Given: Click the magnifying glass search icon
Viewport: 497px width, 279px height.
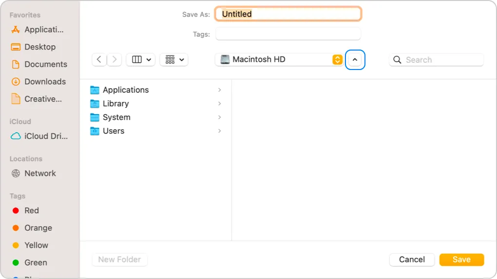Looking at the screenshot, I should [397, 60].
